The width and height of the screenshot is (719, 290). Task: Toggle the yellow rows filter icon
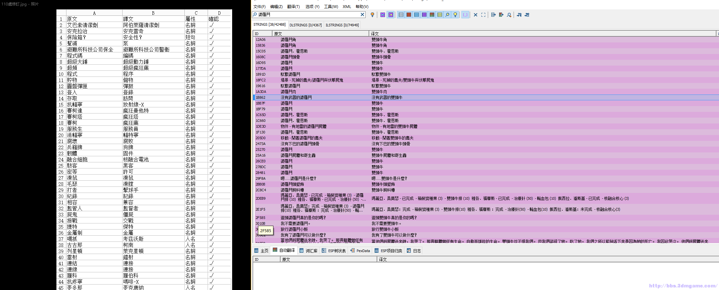click(439, 15)
